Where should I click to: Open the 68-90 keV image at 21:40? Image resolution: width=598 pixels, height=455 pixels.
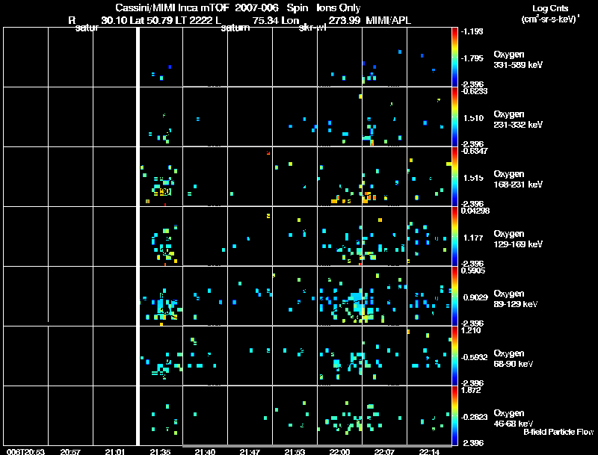coord(205,356)
